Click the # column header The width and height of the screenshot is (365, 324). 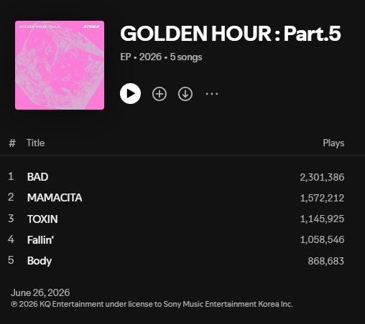tap(12, 143)
